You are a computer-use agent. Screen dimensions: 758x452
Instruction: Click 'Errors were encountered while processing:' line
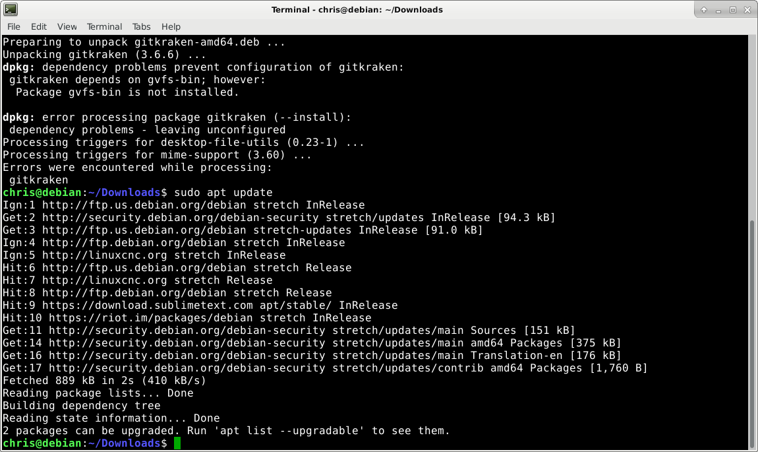click(x=137, y=168)
